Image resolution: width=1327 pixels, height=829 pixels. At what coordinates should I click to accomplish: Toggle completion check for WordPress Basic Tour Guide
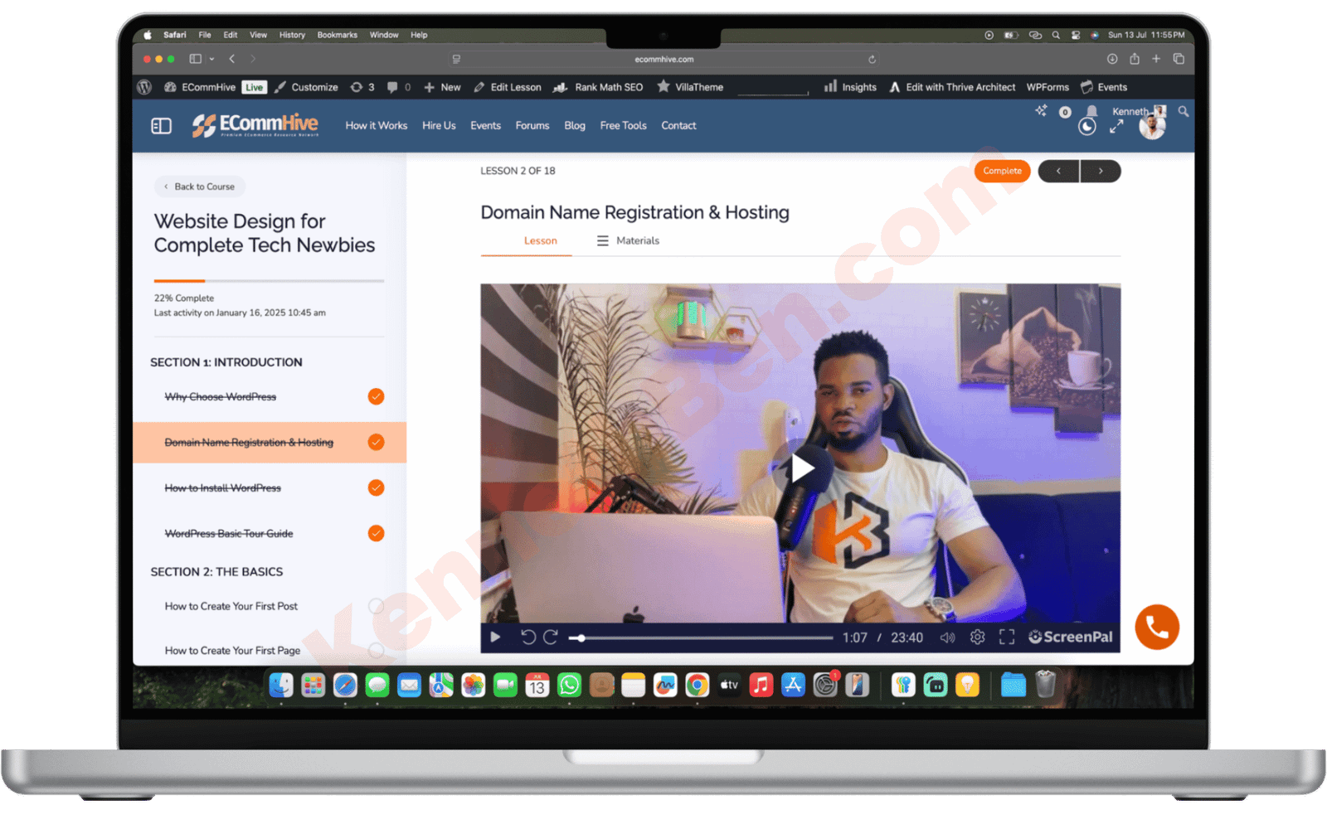(376, 533)
